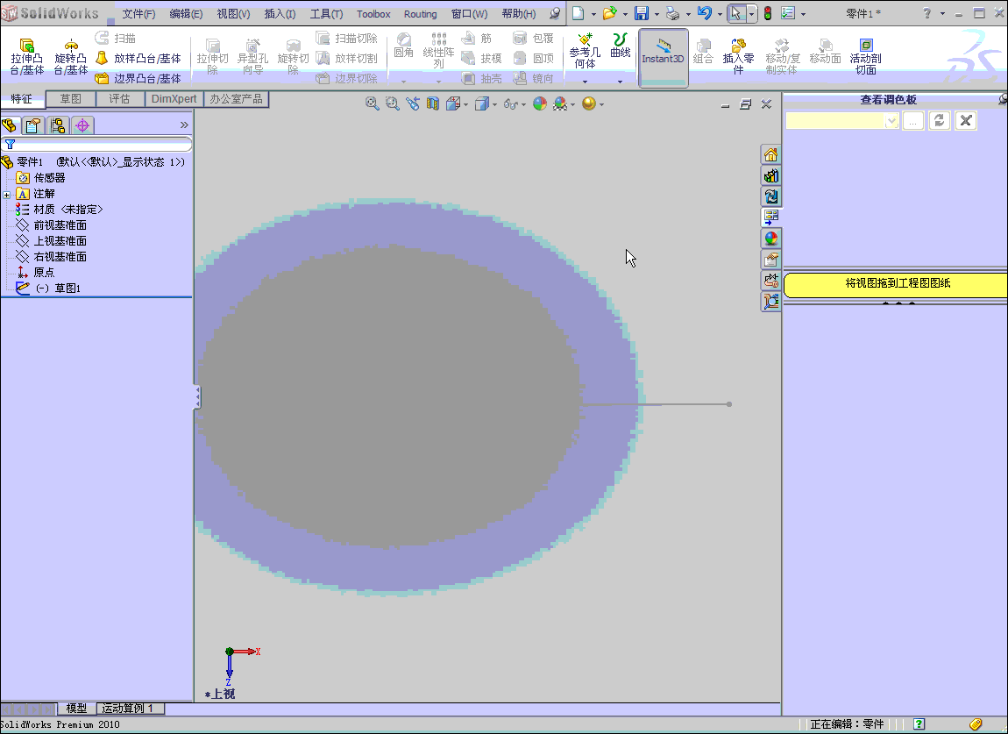Screen dimensions: 1008x734
Task: Switch to the Evaluate (评估) tab
Action: pyautogui.click(x=119, y=99)
